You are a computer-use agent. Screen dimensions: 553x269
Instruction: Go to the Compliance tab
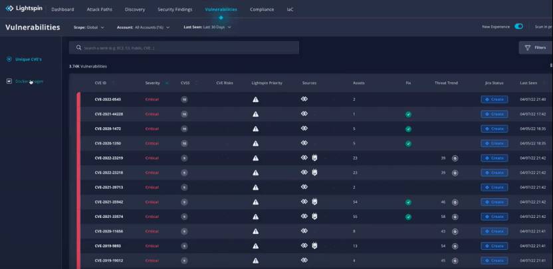click(261, 9)
